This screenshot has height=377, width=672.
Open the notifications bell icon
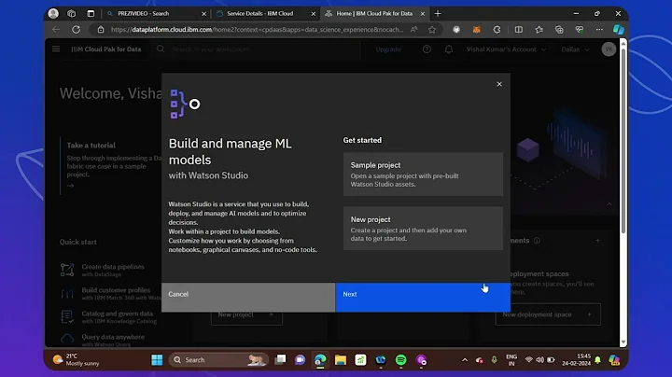449,49
